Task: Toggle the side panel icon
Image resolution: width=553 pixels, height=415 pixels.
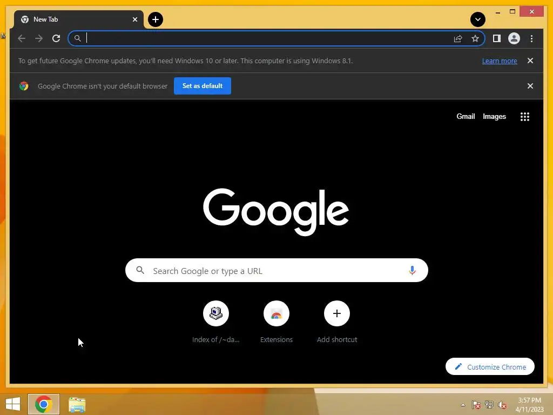Action: (x=497, y=38)
